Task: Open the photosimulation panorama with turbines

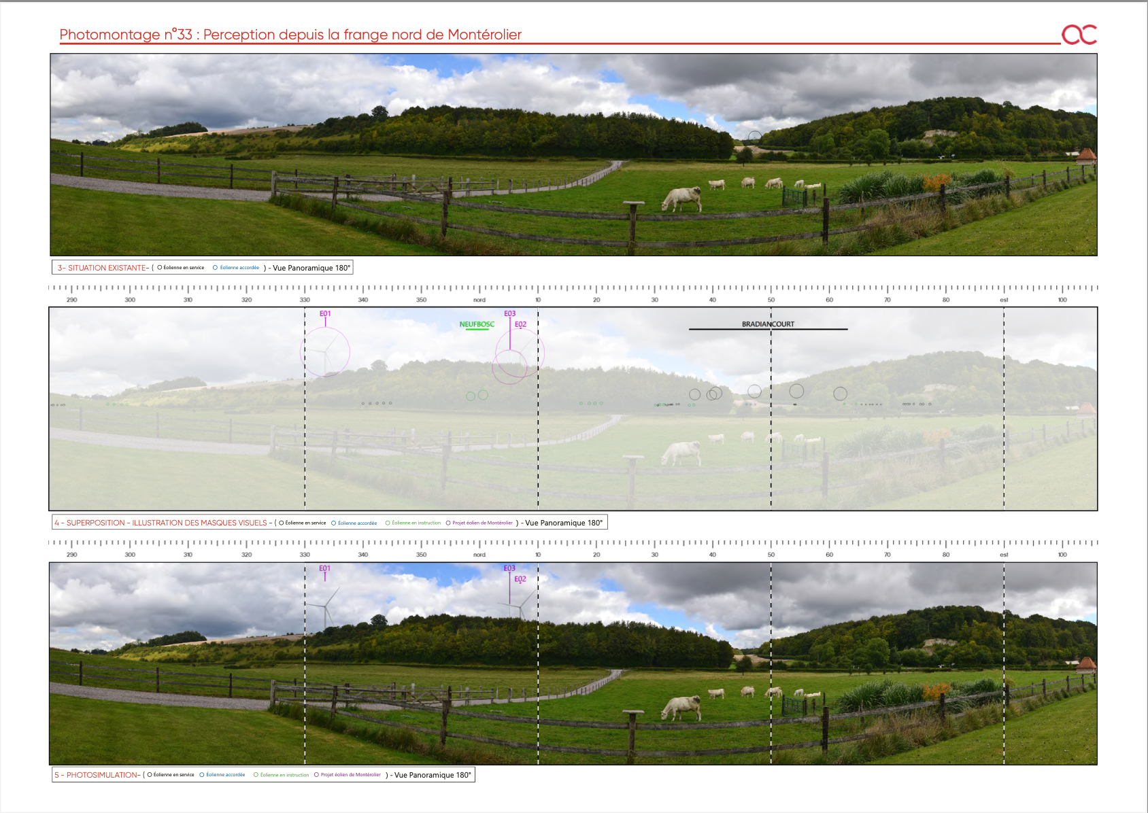Action: (x=573, y=663)
